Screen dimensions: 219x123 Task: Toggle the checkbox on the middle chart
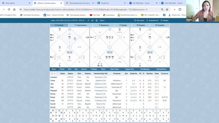pos(110,30)
